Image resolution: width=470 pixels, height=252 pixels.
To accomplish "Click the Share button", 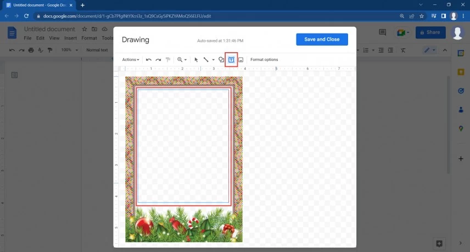I will click(x=430, y=32).
